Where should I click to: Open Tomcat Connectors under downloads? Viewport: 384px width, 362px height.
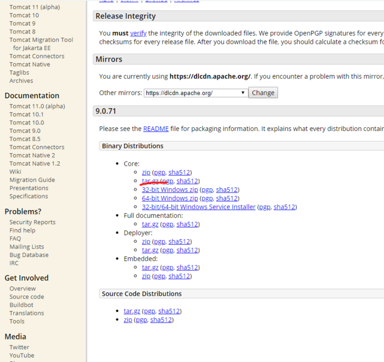click(x=37, y=56)
